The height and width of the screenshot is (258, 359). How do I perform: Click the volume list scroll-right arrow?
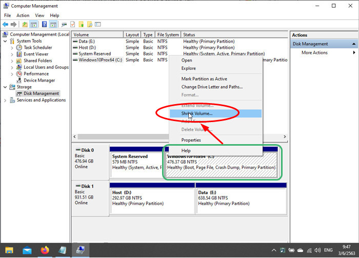pyautogui.click(x=285, y=136)
